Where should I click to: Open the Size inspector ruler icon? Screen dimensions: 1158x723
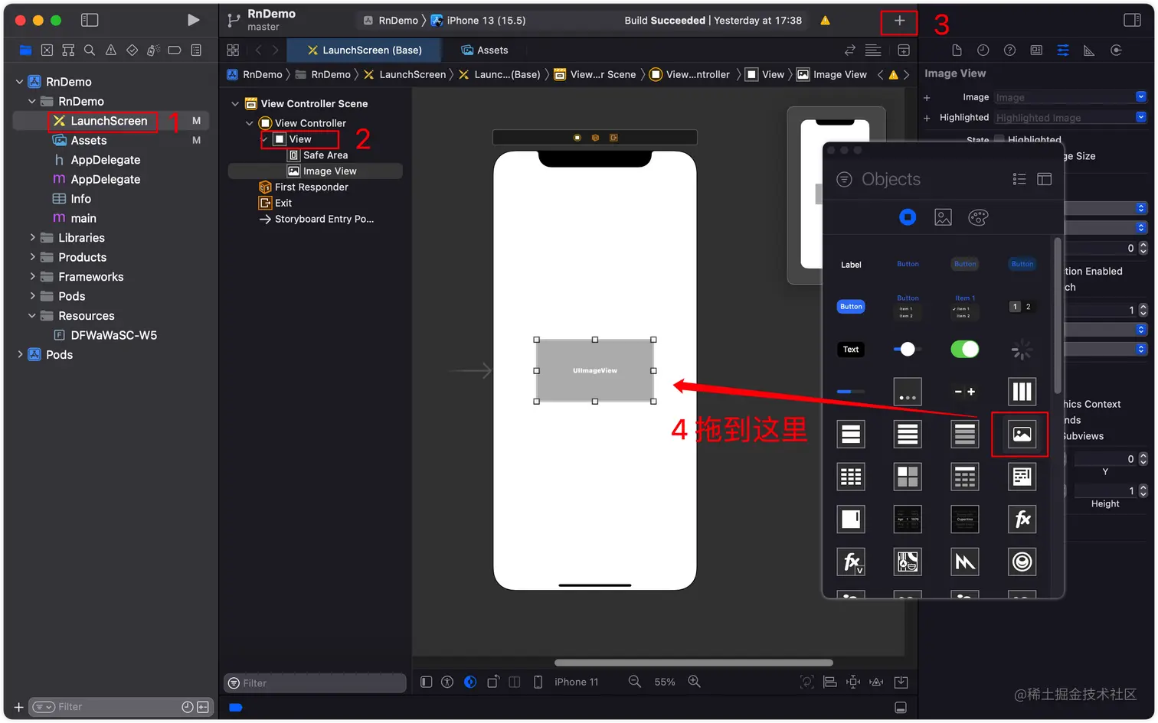point(1089,50)
